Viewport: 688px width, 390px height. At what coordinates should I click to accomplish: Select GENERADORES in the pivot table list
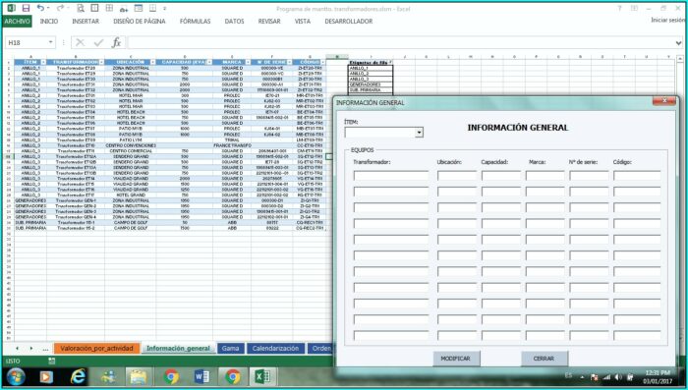371,84
